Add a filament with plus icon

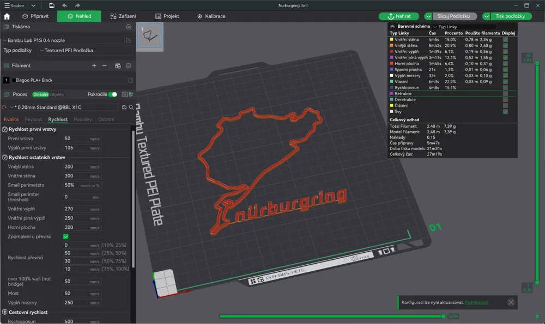[x=94, y=65]
